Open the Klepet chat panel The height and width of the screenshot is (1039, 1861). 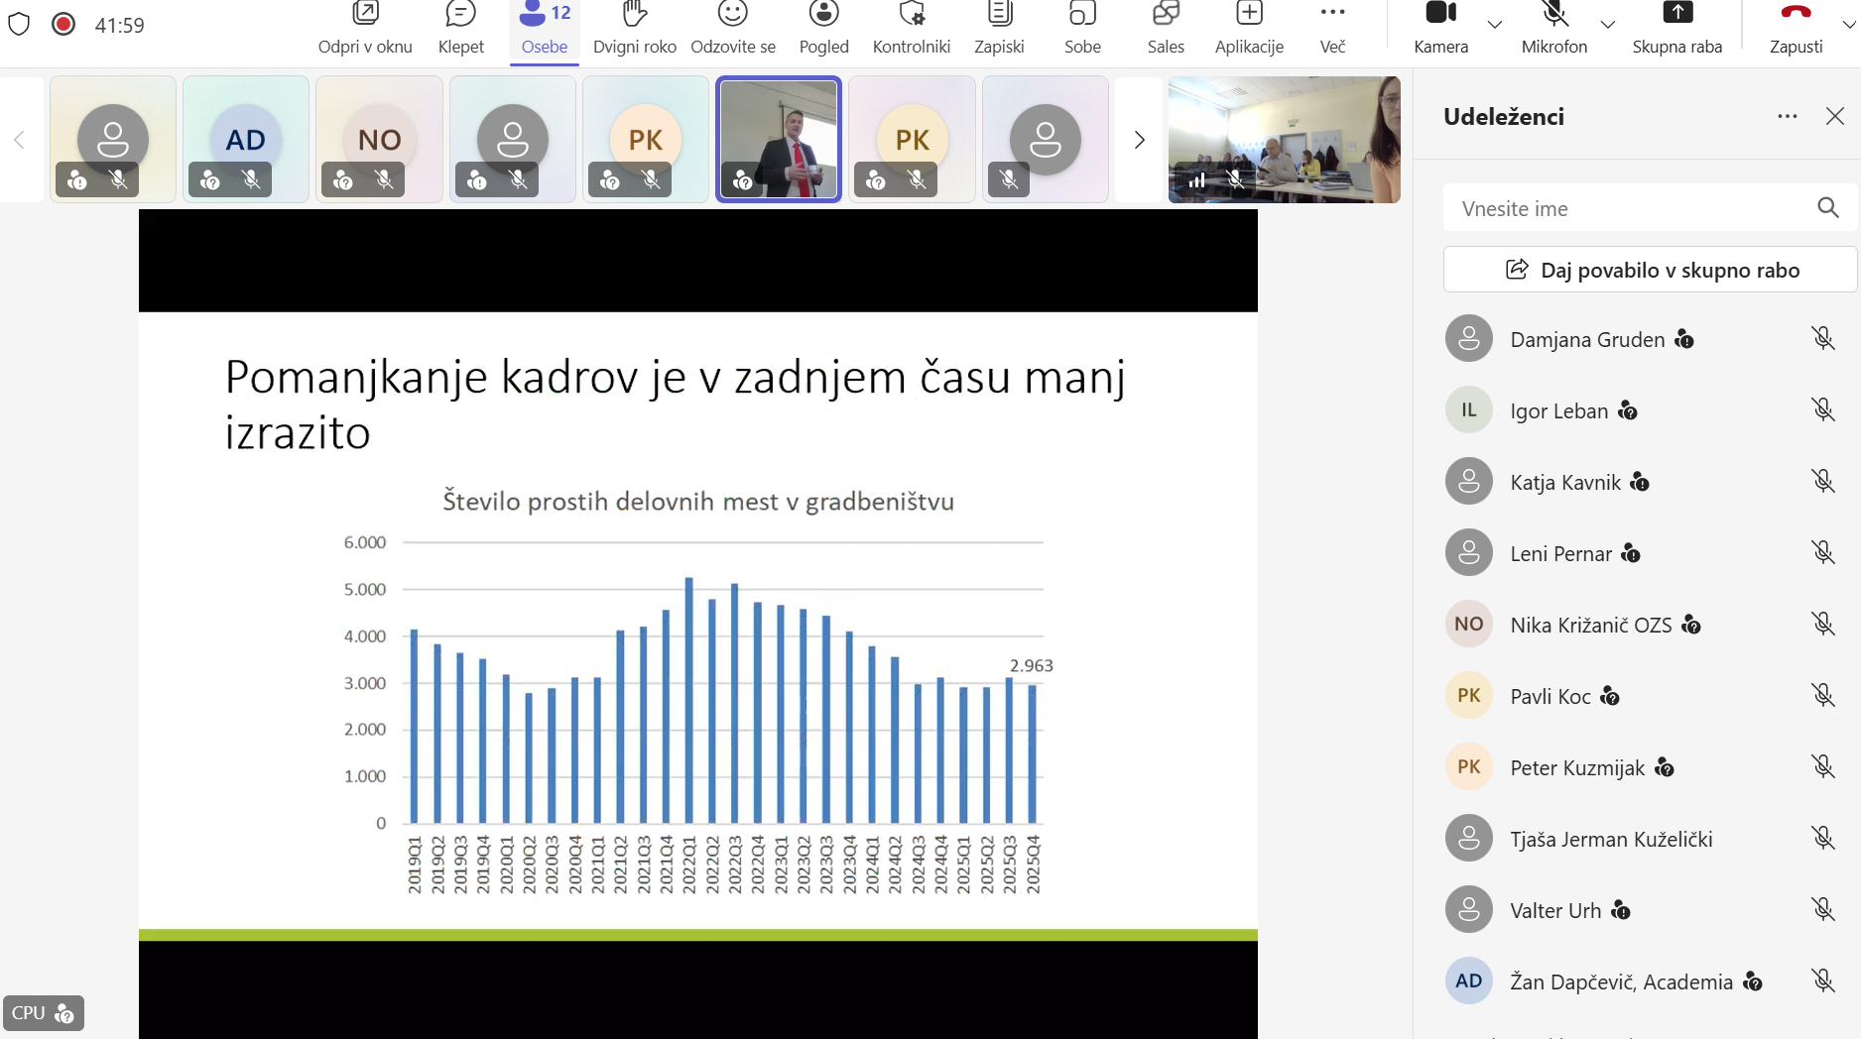coord(460,28)
